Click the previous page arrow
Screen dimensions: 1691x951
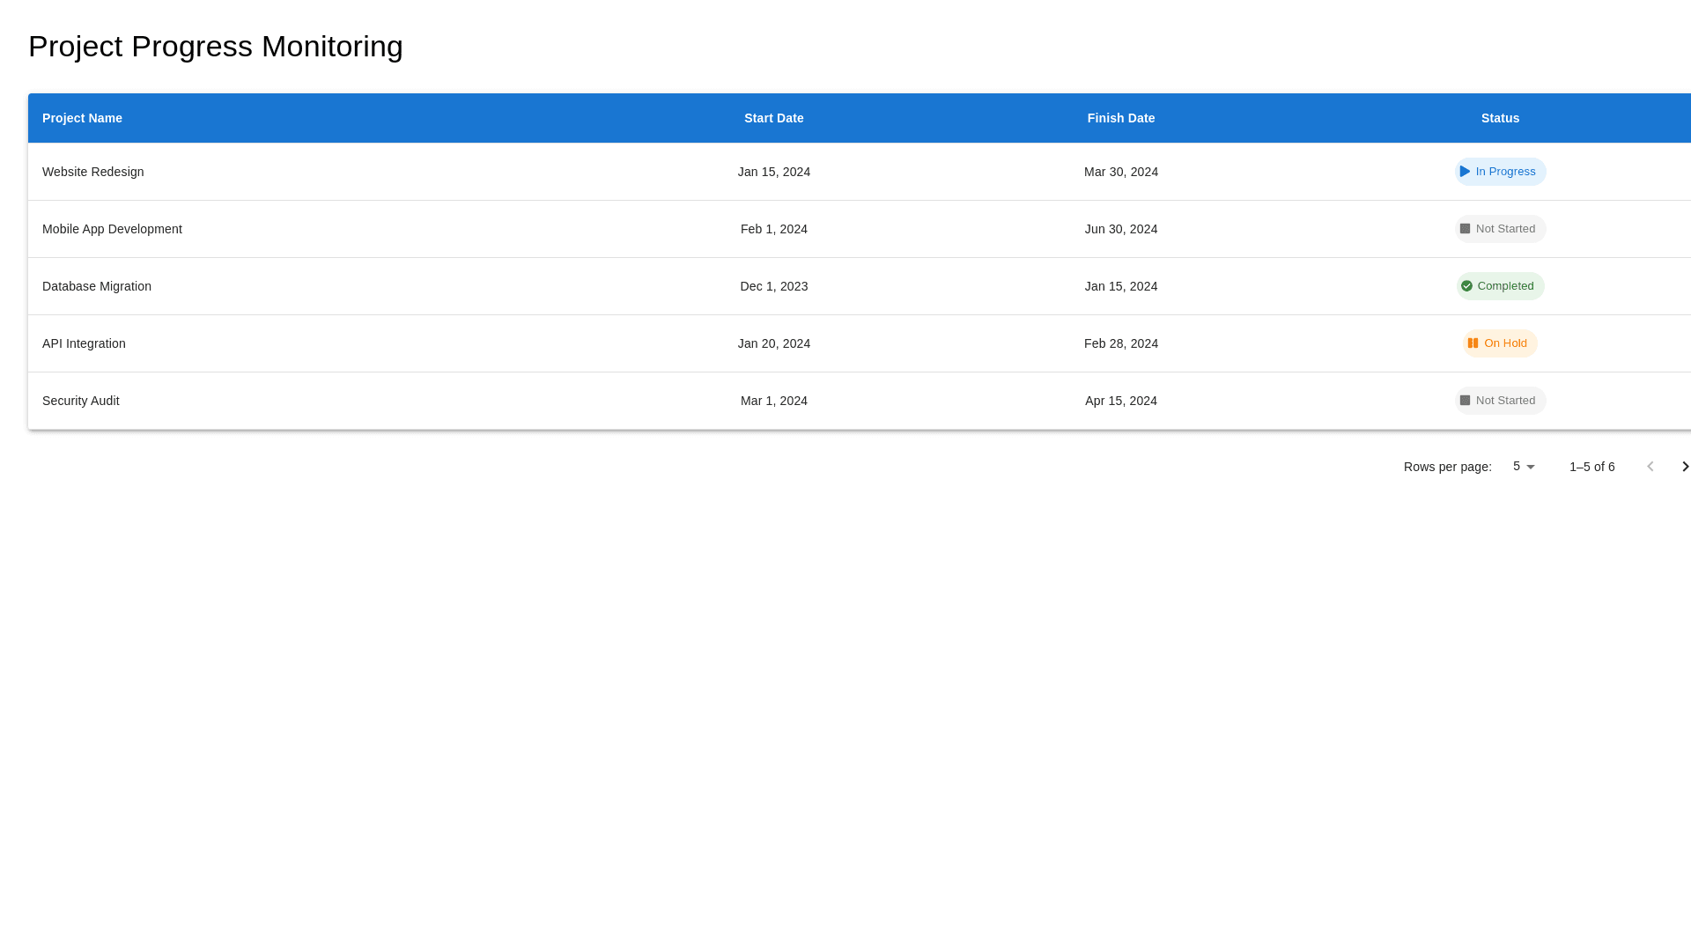[x=1650, y=467]
